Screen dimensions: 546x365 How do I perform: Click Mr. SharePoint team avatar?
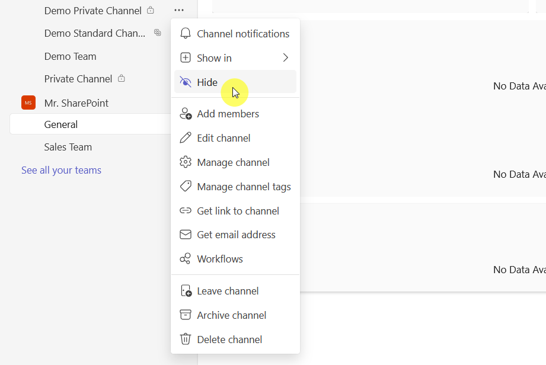28,103
